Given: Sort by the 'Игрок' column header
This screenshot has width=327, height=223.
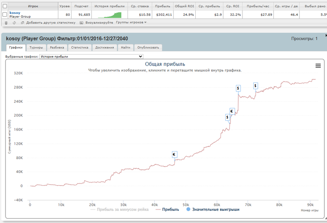Looking at the screenshot, I should point(33,6).
